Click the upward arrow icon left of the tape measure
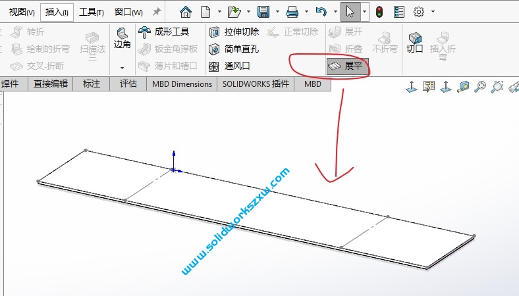This screenshot has width=519, height=296. point(446,87)
